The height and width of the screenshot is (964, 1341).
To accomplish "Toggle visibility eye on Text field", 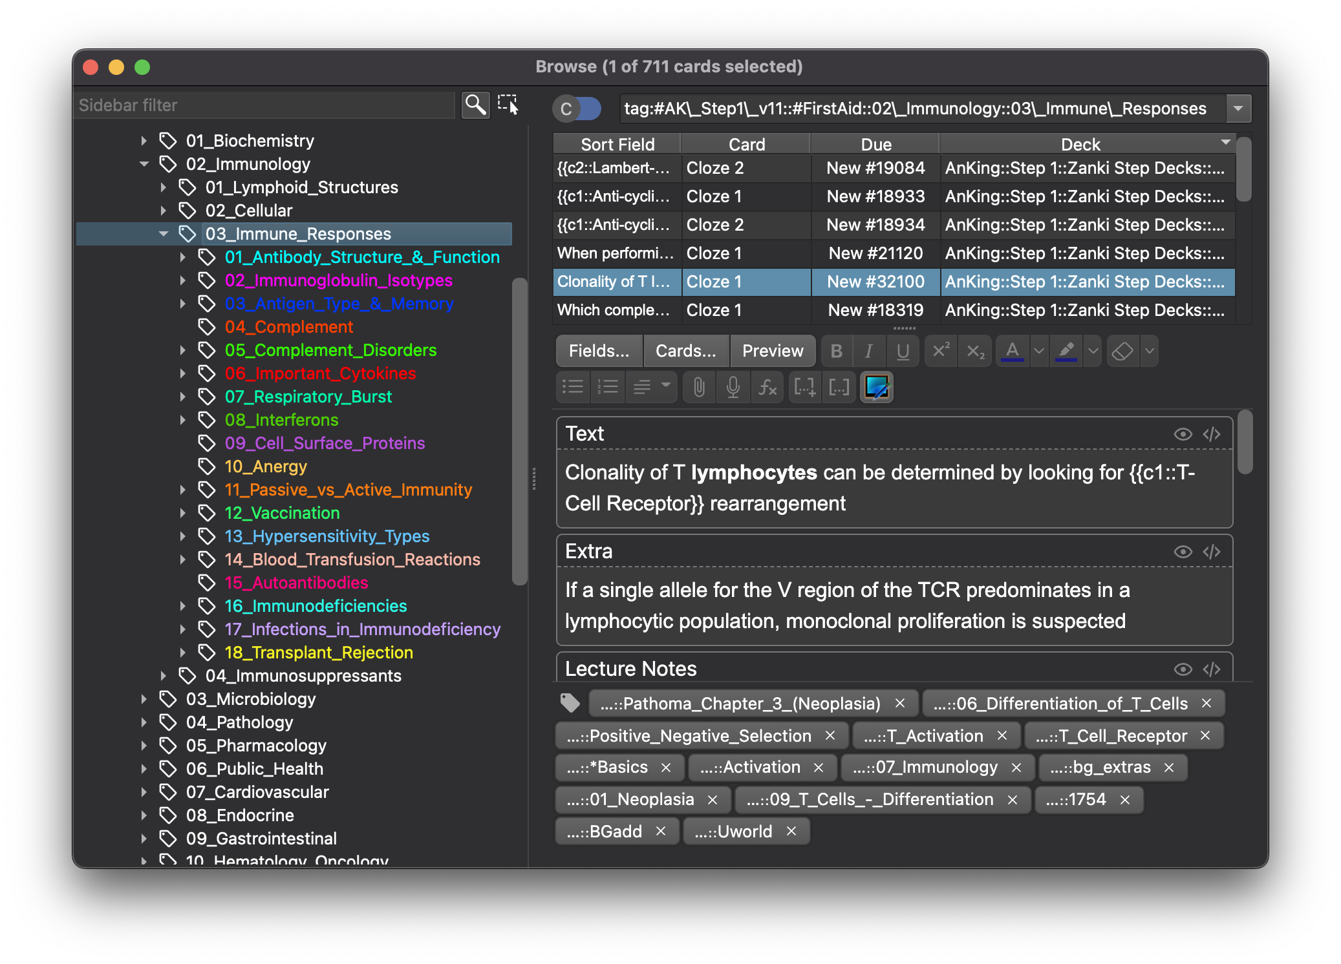I will click(x=1183, y=434).
